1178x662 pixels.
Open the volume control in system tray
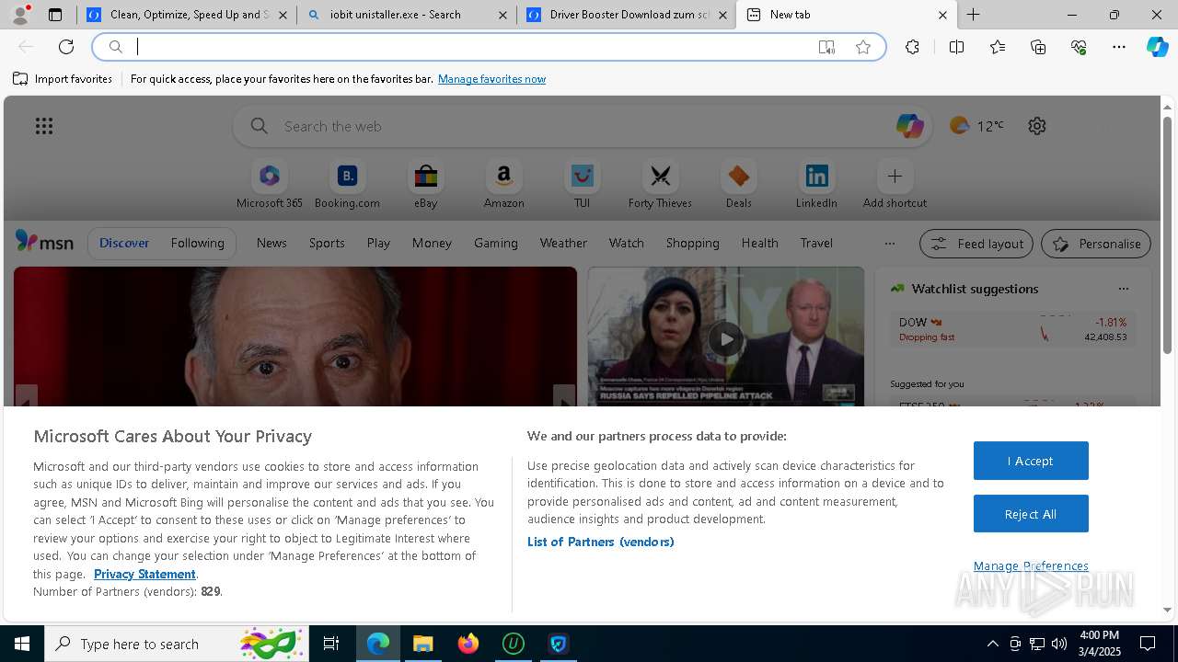pos(1059,644)
